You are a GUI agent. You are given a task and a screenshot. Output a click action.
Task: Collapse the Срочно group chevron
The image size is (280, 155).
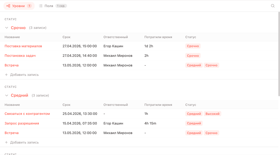click(7, 28)
